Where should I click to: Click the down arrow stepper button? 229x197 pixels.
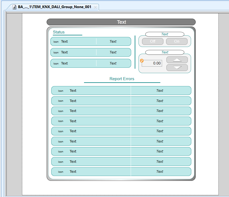pos(177,67)
